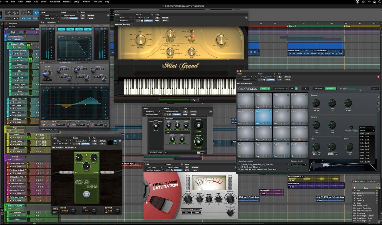Open the no key input dropdown
The image size is (382, 225).
point(51,22)
